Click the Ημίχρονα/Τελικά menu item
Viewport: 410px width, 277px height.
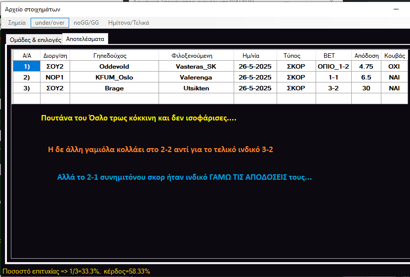pyautogui.click(x=128, y=23)
